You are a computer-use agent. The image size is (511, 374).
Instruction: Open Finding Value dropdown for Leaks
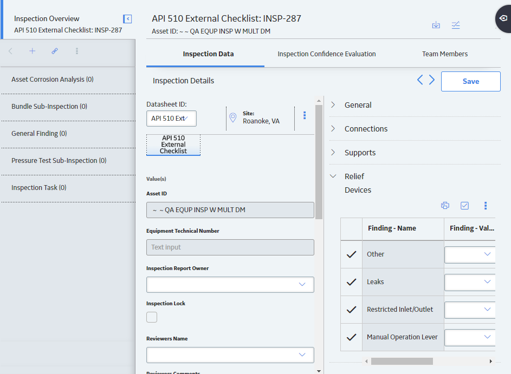(x=470, y=282)
